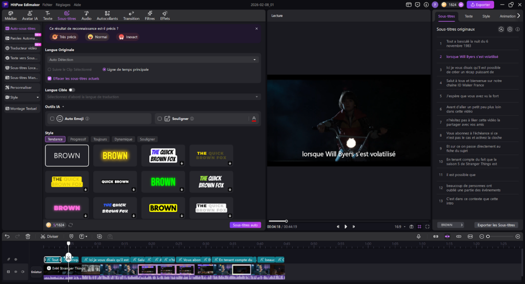Click the microphone voice-over icon

click(x=418, y=236)
